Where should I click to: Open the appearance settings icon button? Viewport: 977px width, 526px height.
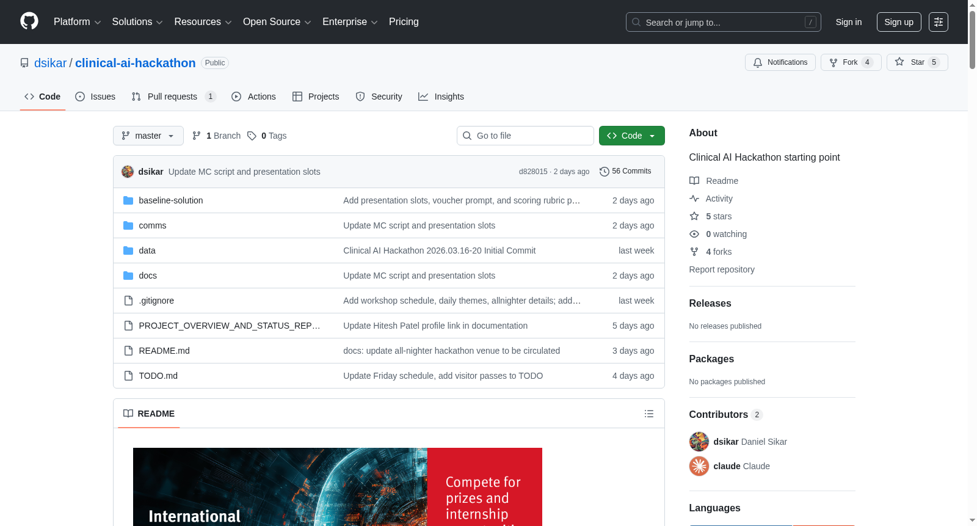[x=939, y=22]
